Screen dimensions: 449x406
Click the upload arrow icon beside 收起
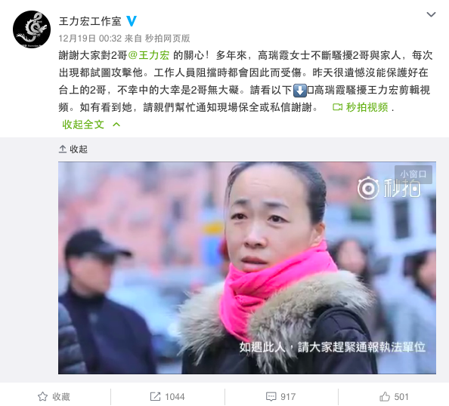click(63, 149)
